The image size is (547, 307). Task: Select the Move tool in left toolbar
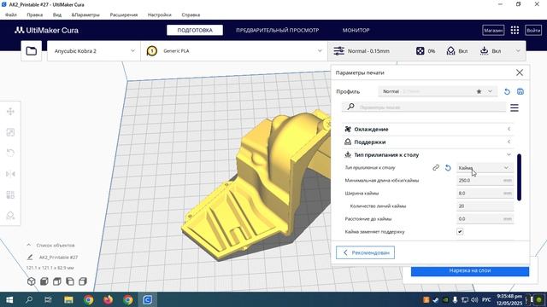point(10,112)
